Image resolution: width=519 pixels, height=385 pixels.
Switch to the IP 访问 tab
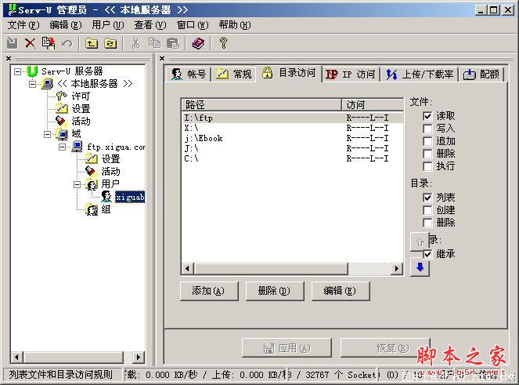351,74
